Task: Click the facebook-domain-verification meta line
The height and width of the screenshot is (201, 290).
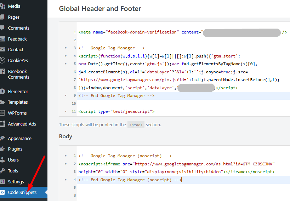Action: tap(183, 32)
